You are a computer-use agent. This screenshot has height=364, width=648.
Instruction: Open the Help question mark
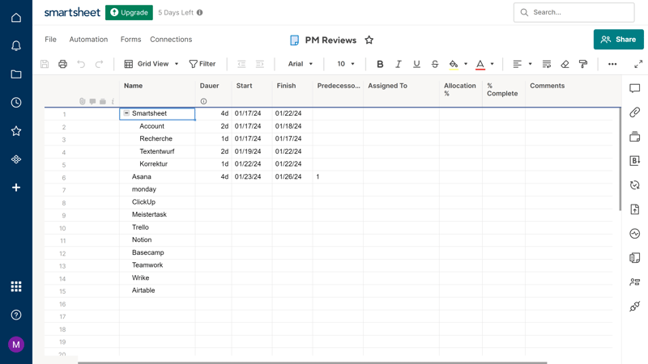[16, 315]
